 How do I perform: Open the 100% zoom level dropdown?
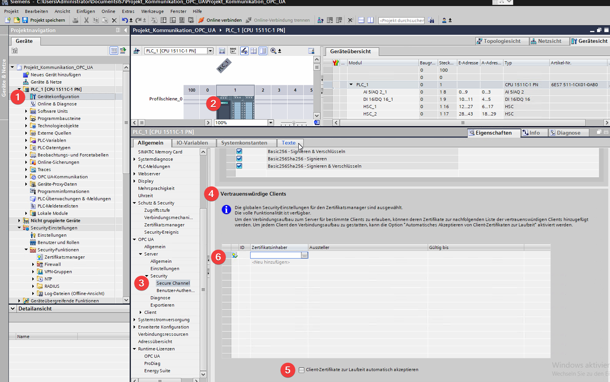pyautogui.click(x=270, y=122)
